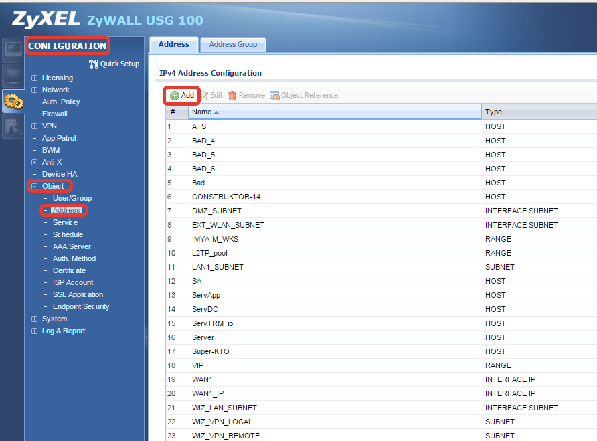Screen dimensions: 597x441
Task: Select the ServApp row
Action: [381, 295]
